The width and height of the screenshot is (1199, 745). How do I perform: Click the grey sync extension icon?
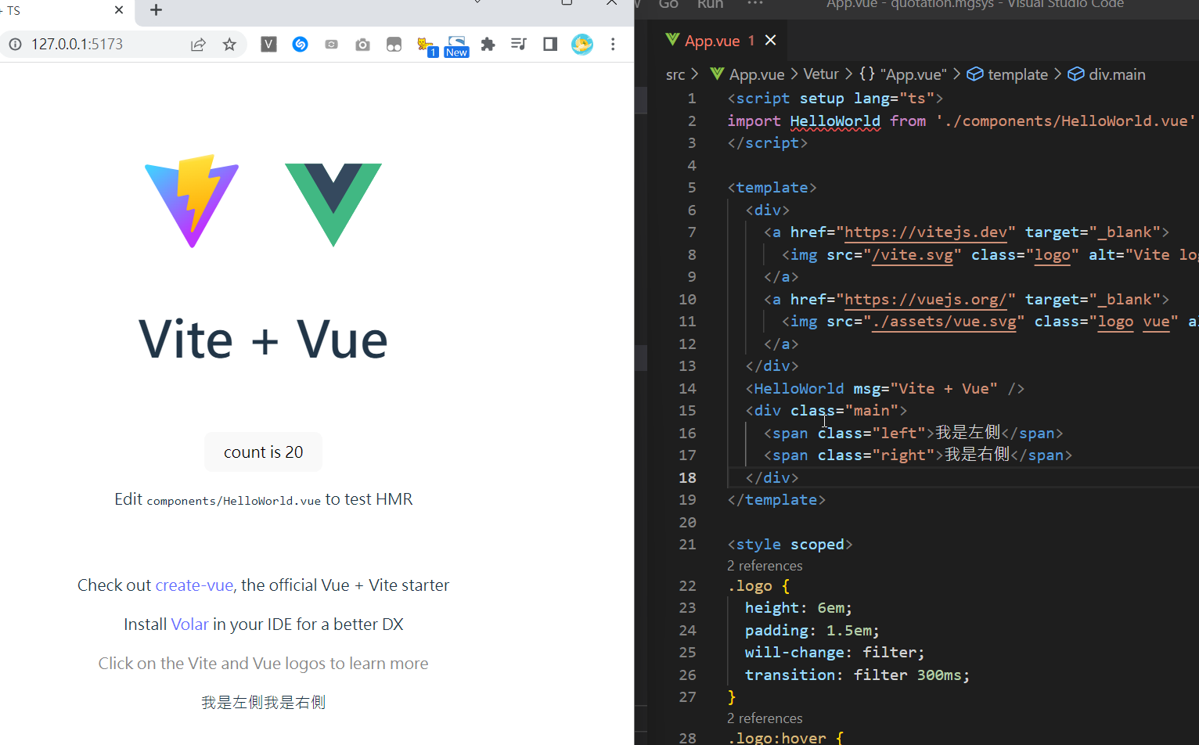pos(331,45)
